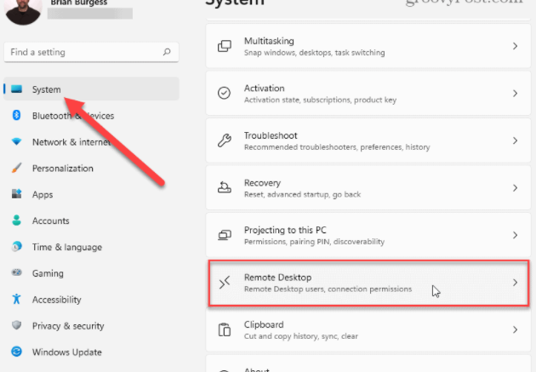Viewport: 536px width, 372px height.
Task: Click the Activation checkmark icon
Action: tap(225, 93)
